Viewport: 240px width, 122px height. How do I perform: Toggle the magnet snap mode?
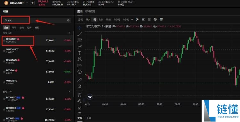79,95
